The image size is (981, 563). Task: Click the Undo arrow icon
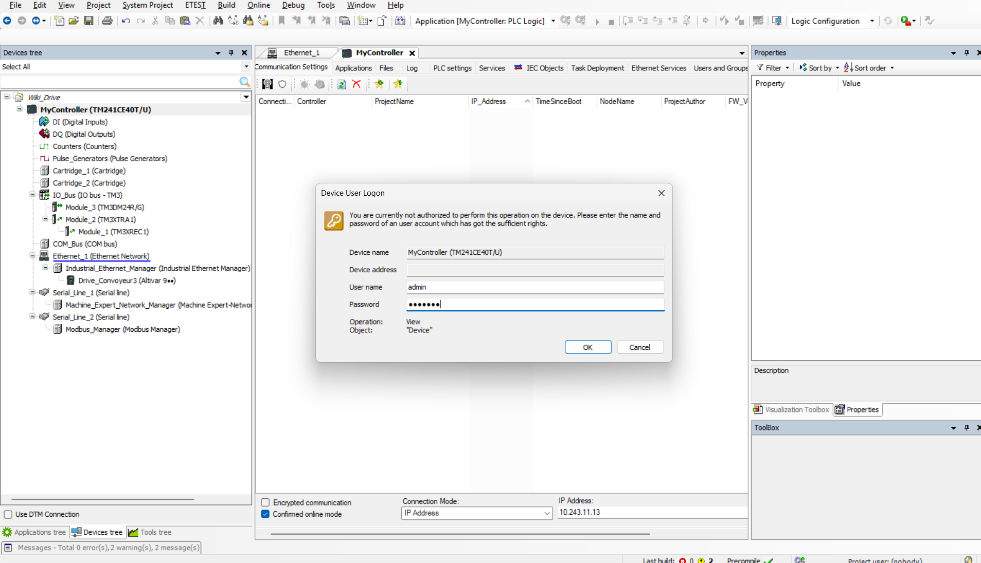point(126,21)
